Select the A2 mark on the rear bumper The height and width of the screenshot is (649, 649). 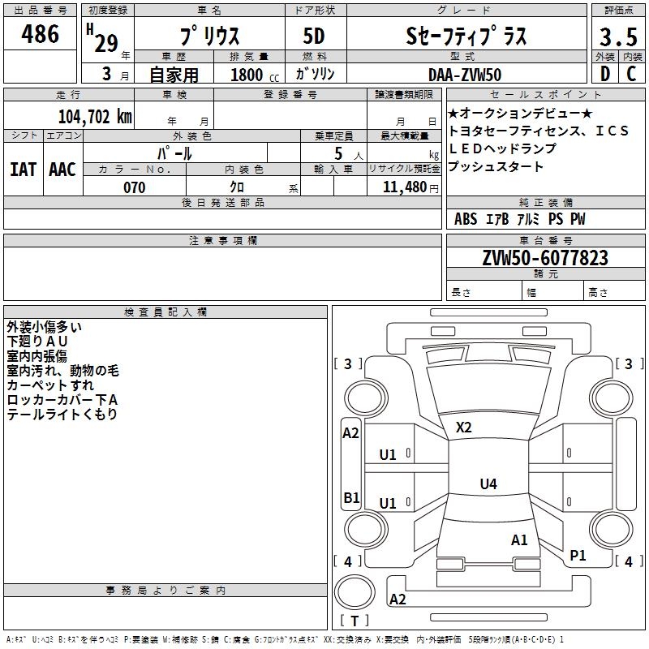(x=398, y=600)
